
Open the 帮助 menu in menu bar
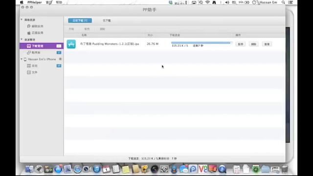59,2
